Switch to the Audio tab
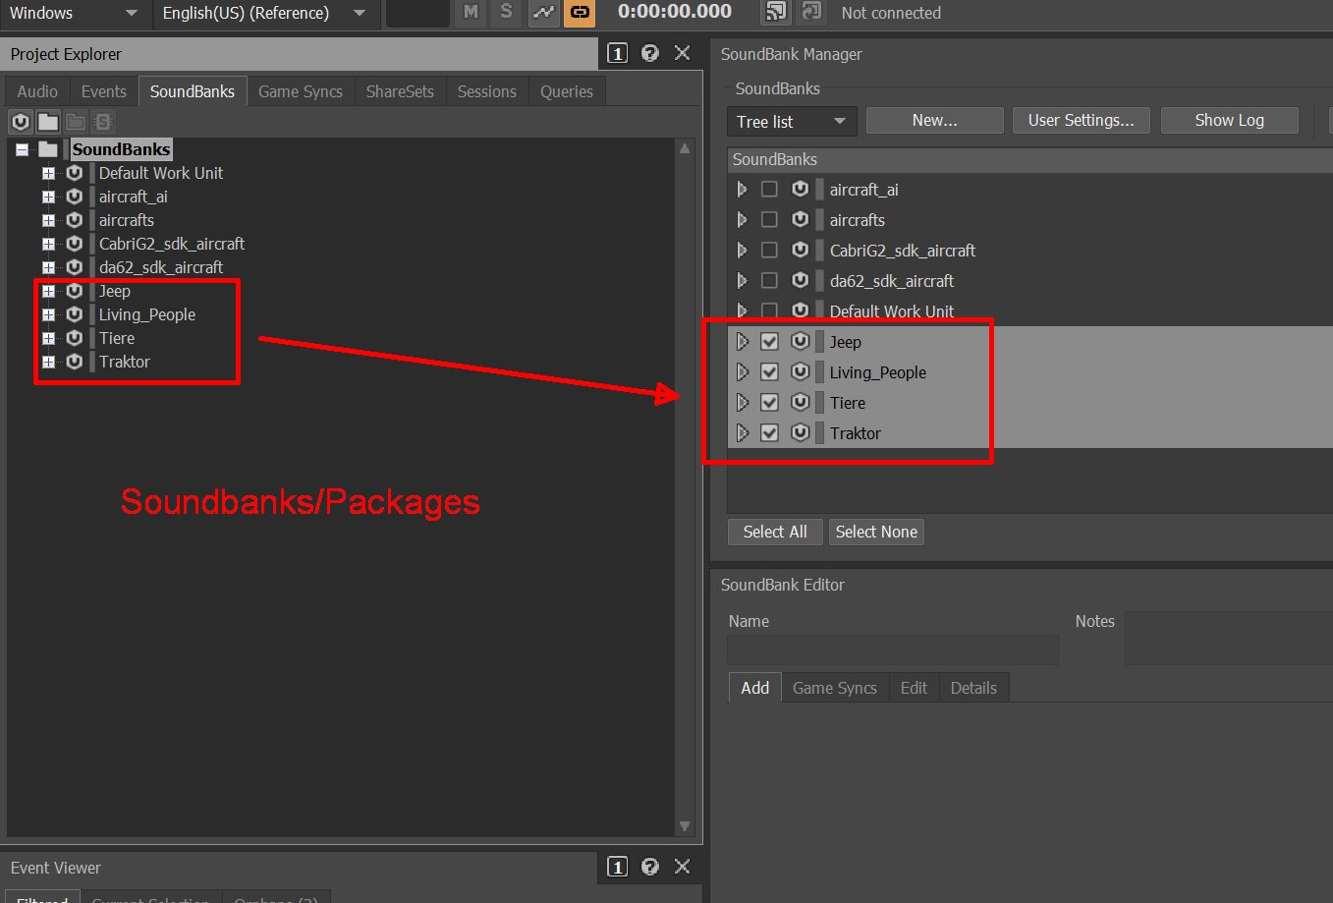Screen dimensions: 1333x903 pos(37,91)
